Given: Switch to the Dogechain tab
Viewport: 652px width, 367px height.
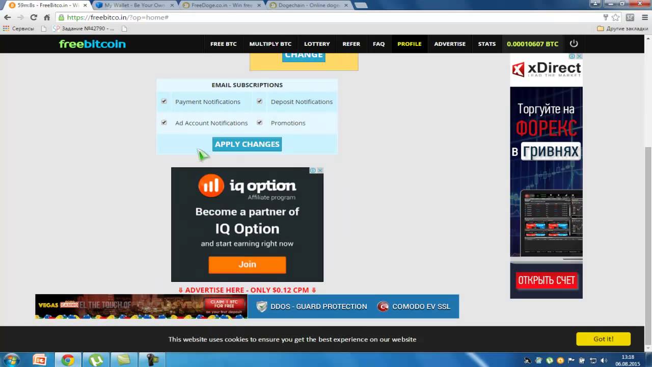Looking at the screenshot, I should coord(308,5).
